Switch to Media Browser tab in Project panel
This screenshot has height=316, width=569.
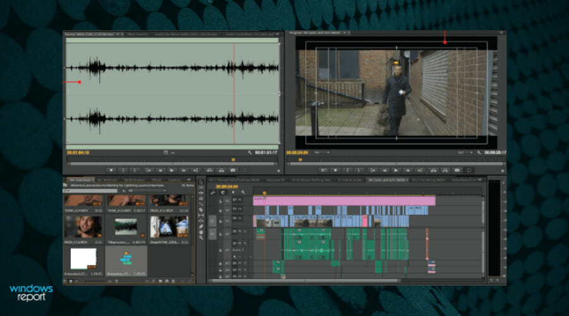pos(133,179)
